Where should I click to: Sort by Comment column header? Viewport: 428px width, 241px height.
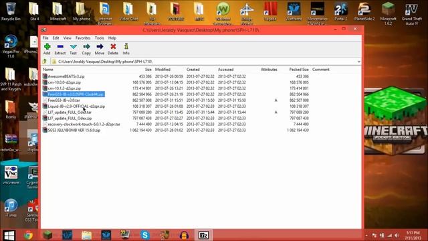coord(321,70)
